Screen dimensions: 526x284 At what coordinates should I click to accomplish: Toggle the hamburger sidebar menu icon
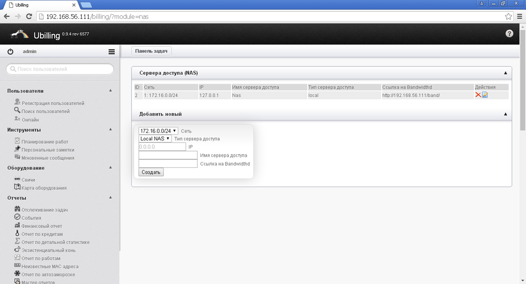point(112,52)
